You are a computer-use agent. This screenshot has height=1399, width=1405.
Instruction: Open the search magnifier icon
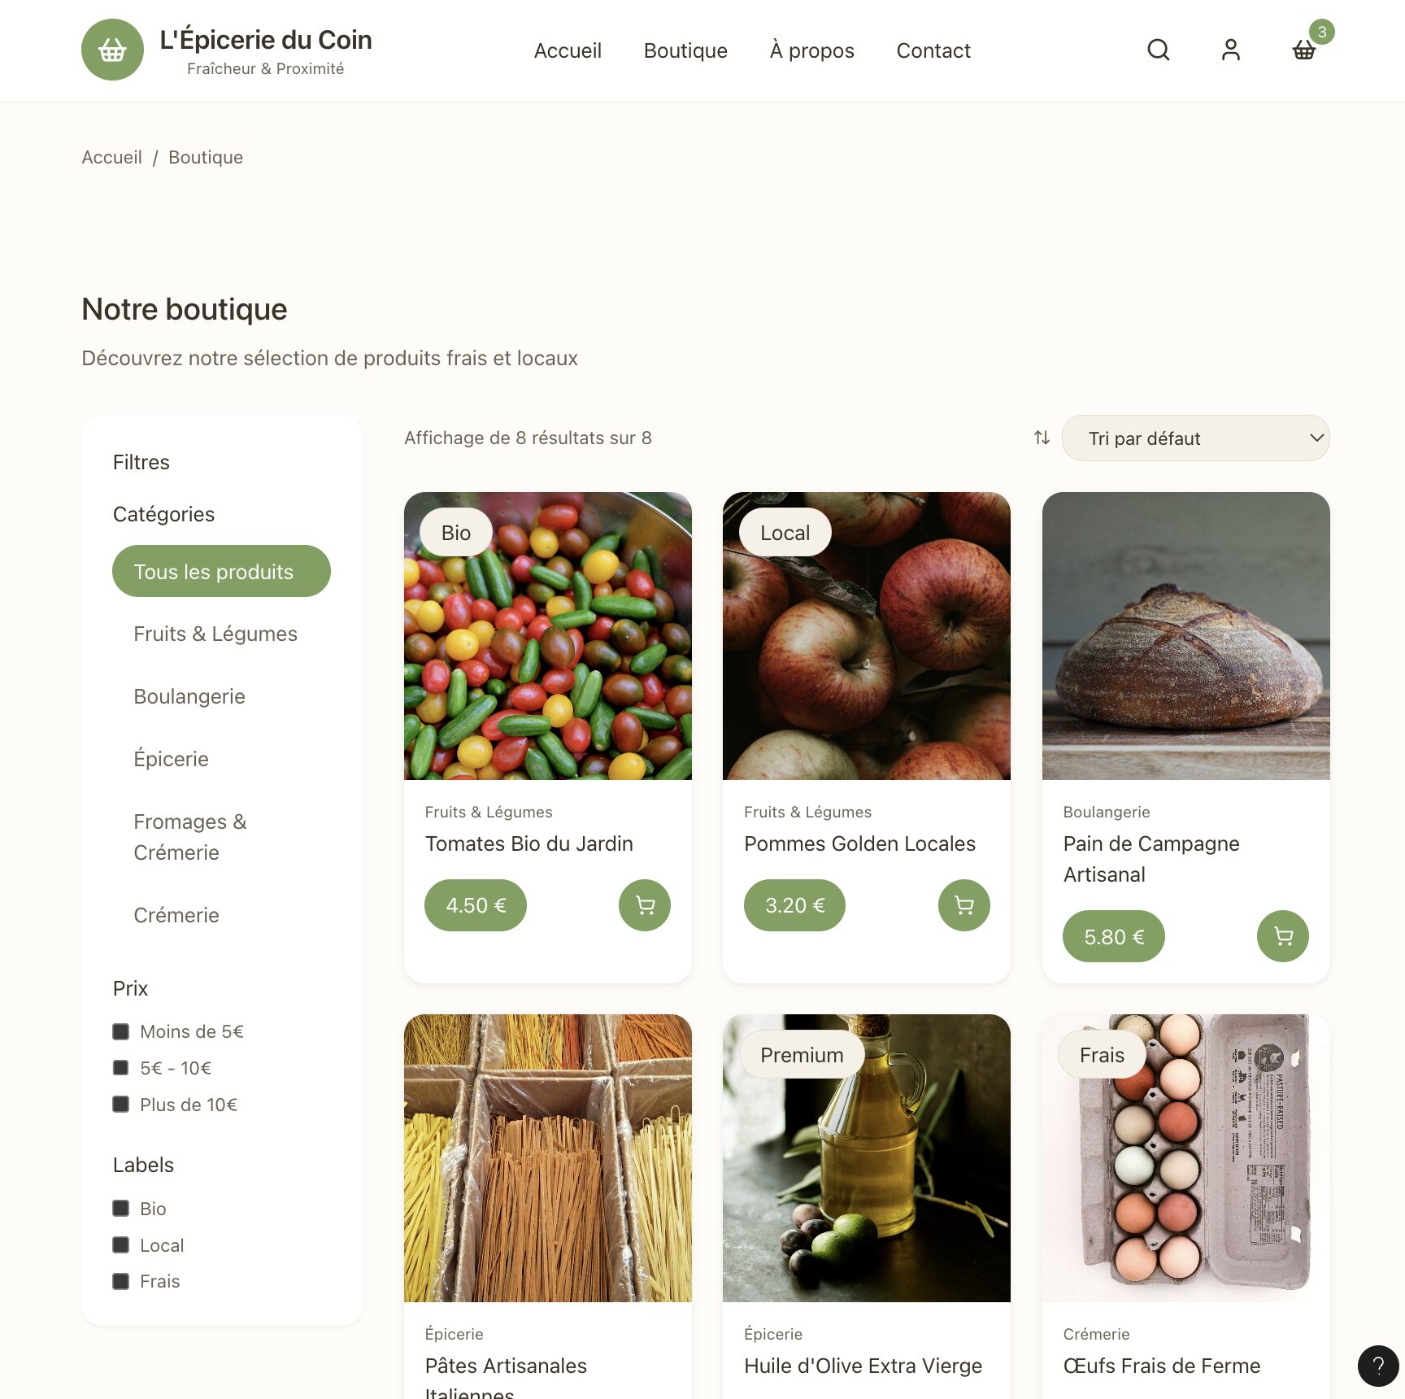point(1159,50)
